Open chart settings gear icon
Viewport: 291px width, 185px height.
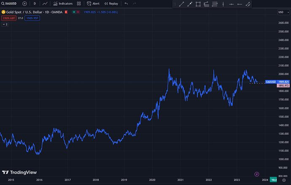[284, 180]
